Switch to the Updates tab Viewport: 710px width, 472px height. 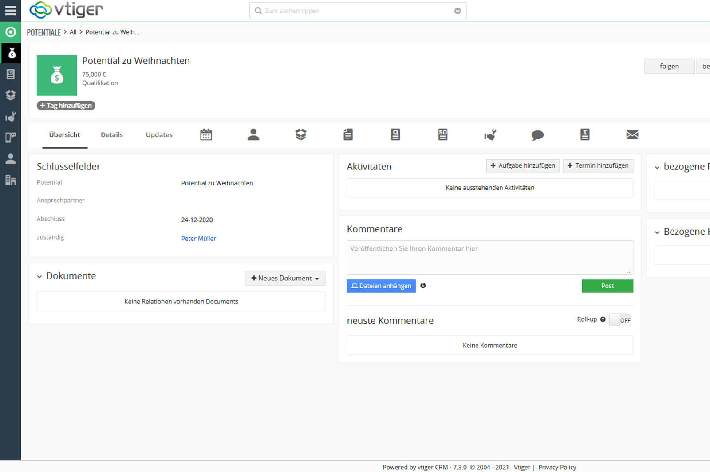(159, 135)
